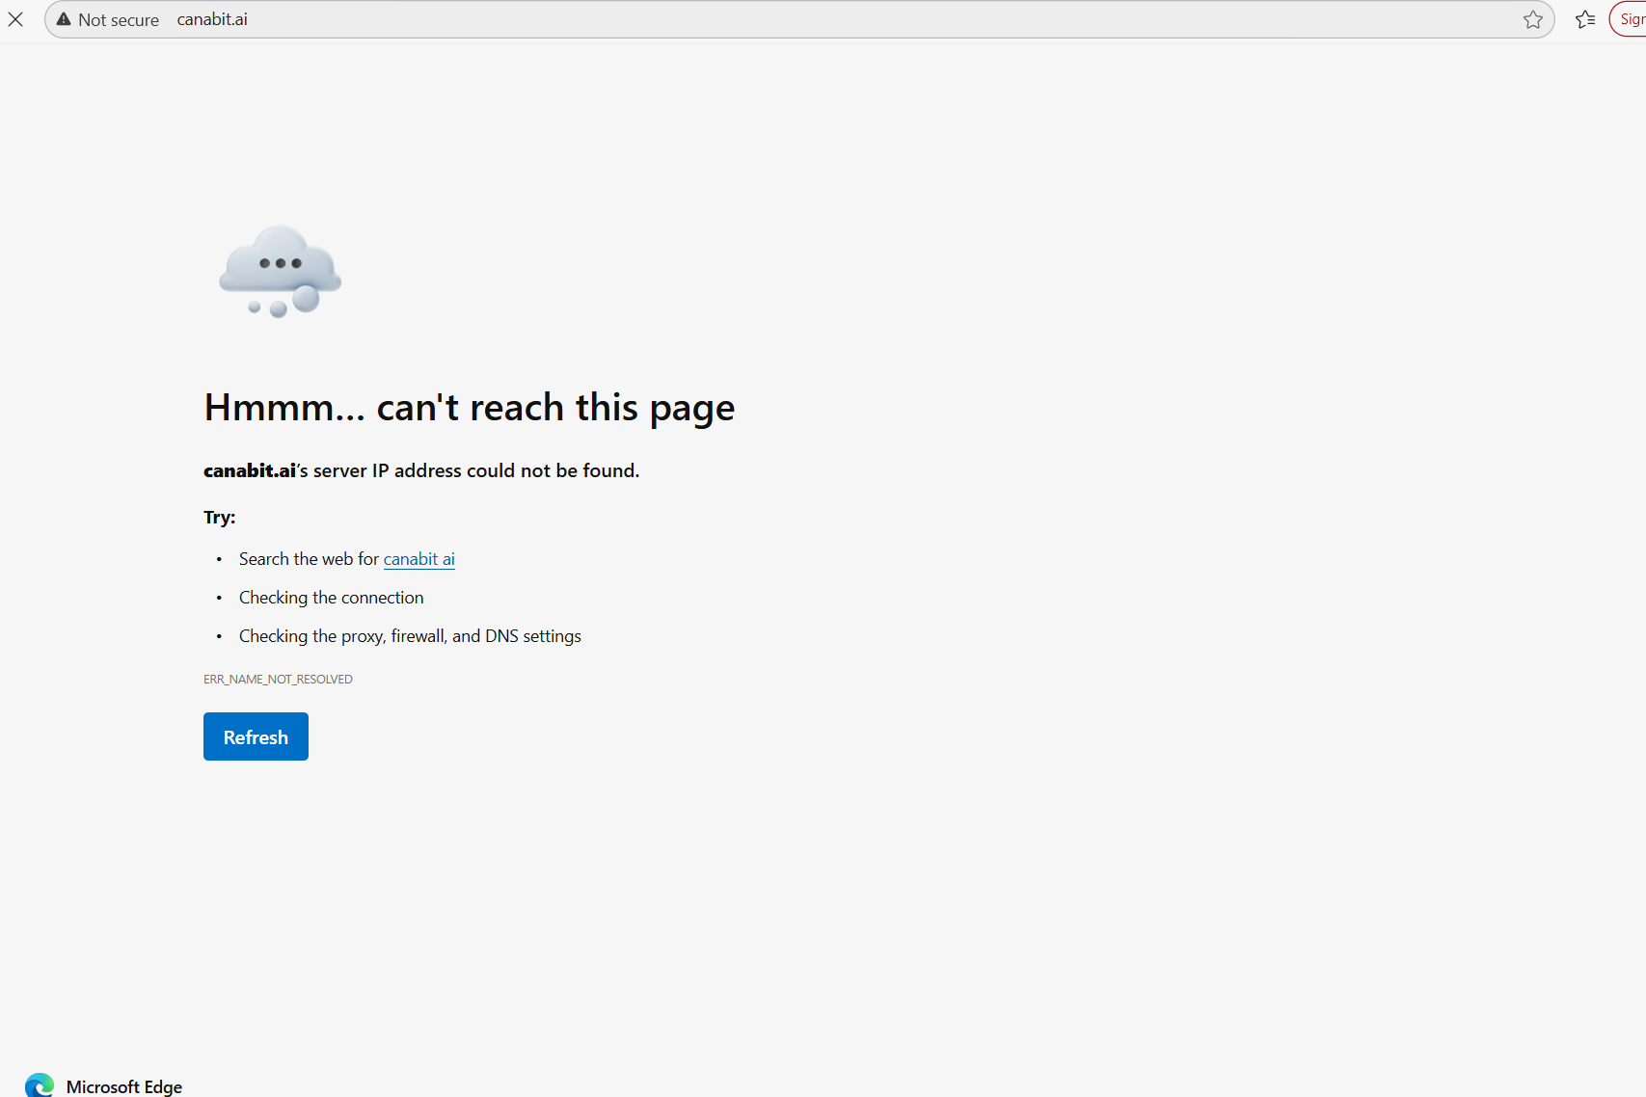Click the proxy, firewall, and DNS suggestion
This screenshot has width=1646, height=1097.
pos(410,636)
